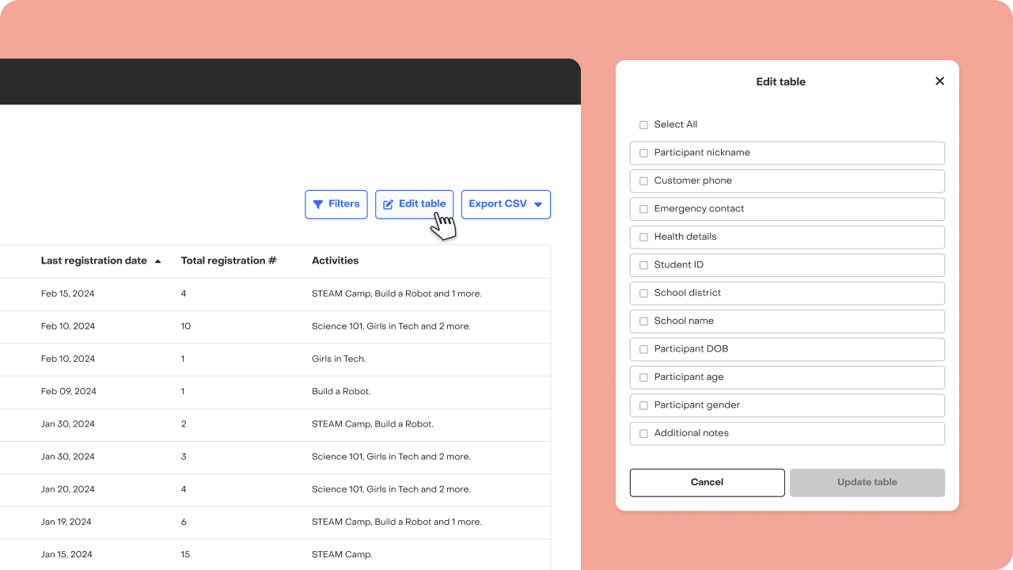Open the Export CSV dropdown arrow
The height and width of the screenshot is (570, 1013).
point(538,204)
